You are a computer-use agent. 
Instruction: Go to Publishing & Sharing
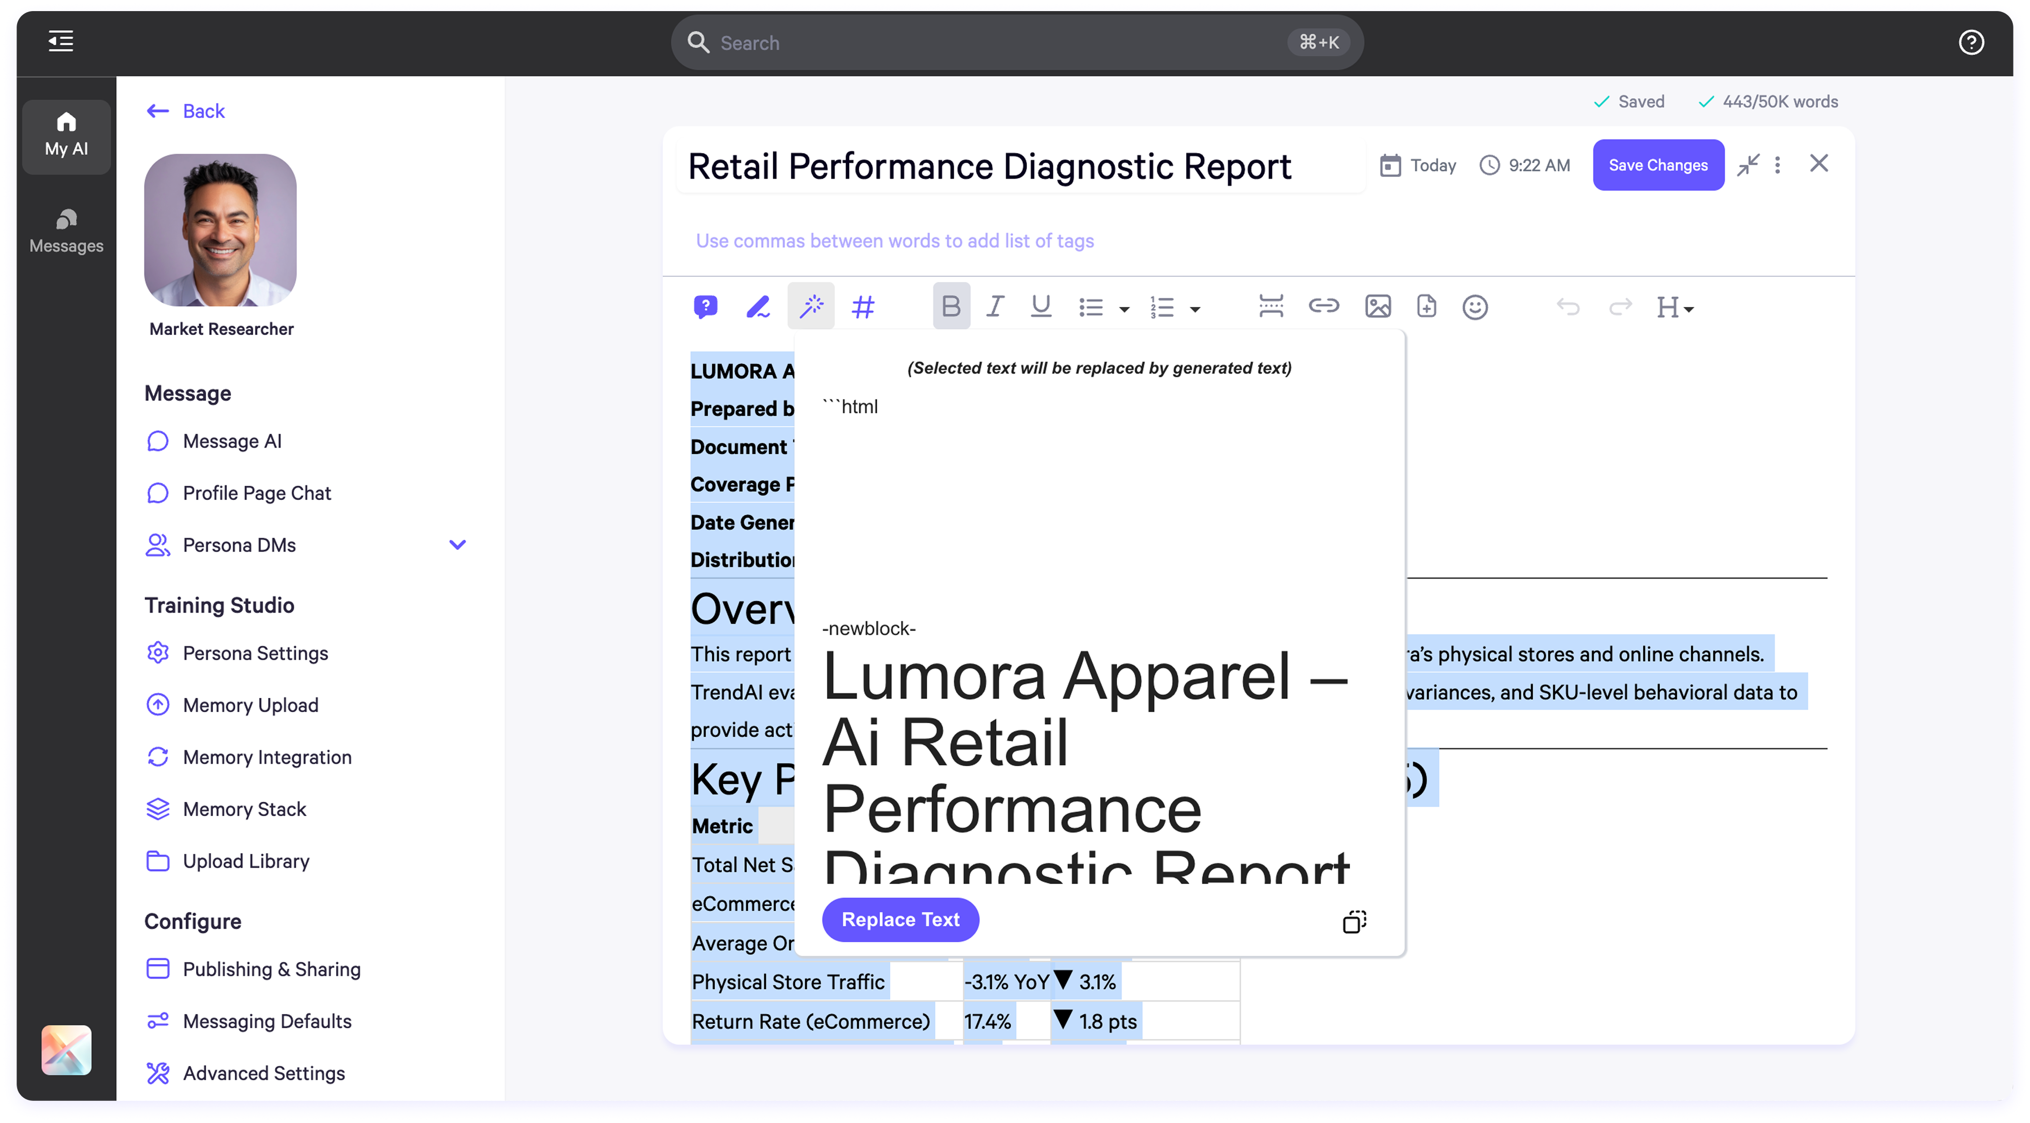coord(271,969)
